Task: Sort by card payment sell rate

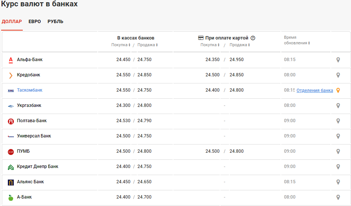Action: pos(239,45)
